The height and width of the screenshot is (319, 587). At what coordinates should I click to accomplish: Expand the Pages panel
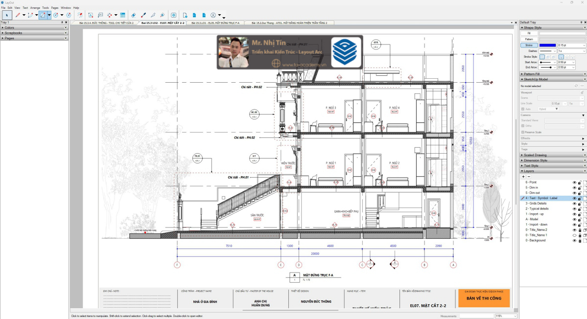pyautogui.click(x=34, y=38)
